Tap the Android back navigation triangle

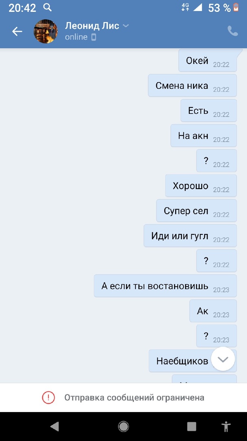[55, 427]
